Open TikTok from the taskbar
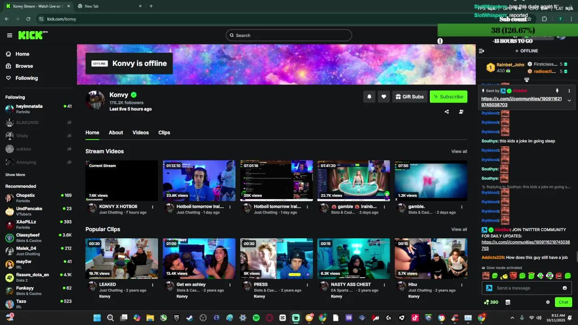Image resolution: width=578 pixels, height=325 pixels. point(415,318)
